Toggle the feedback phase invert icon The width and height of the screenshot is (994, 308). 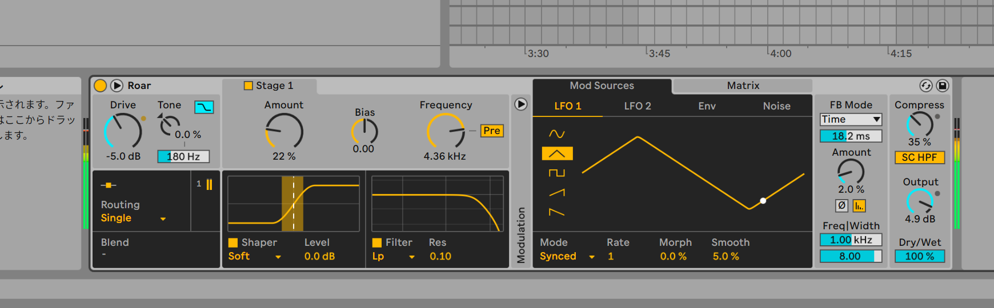(841, 206)
